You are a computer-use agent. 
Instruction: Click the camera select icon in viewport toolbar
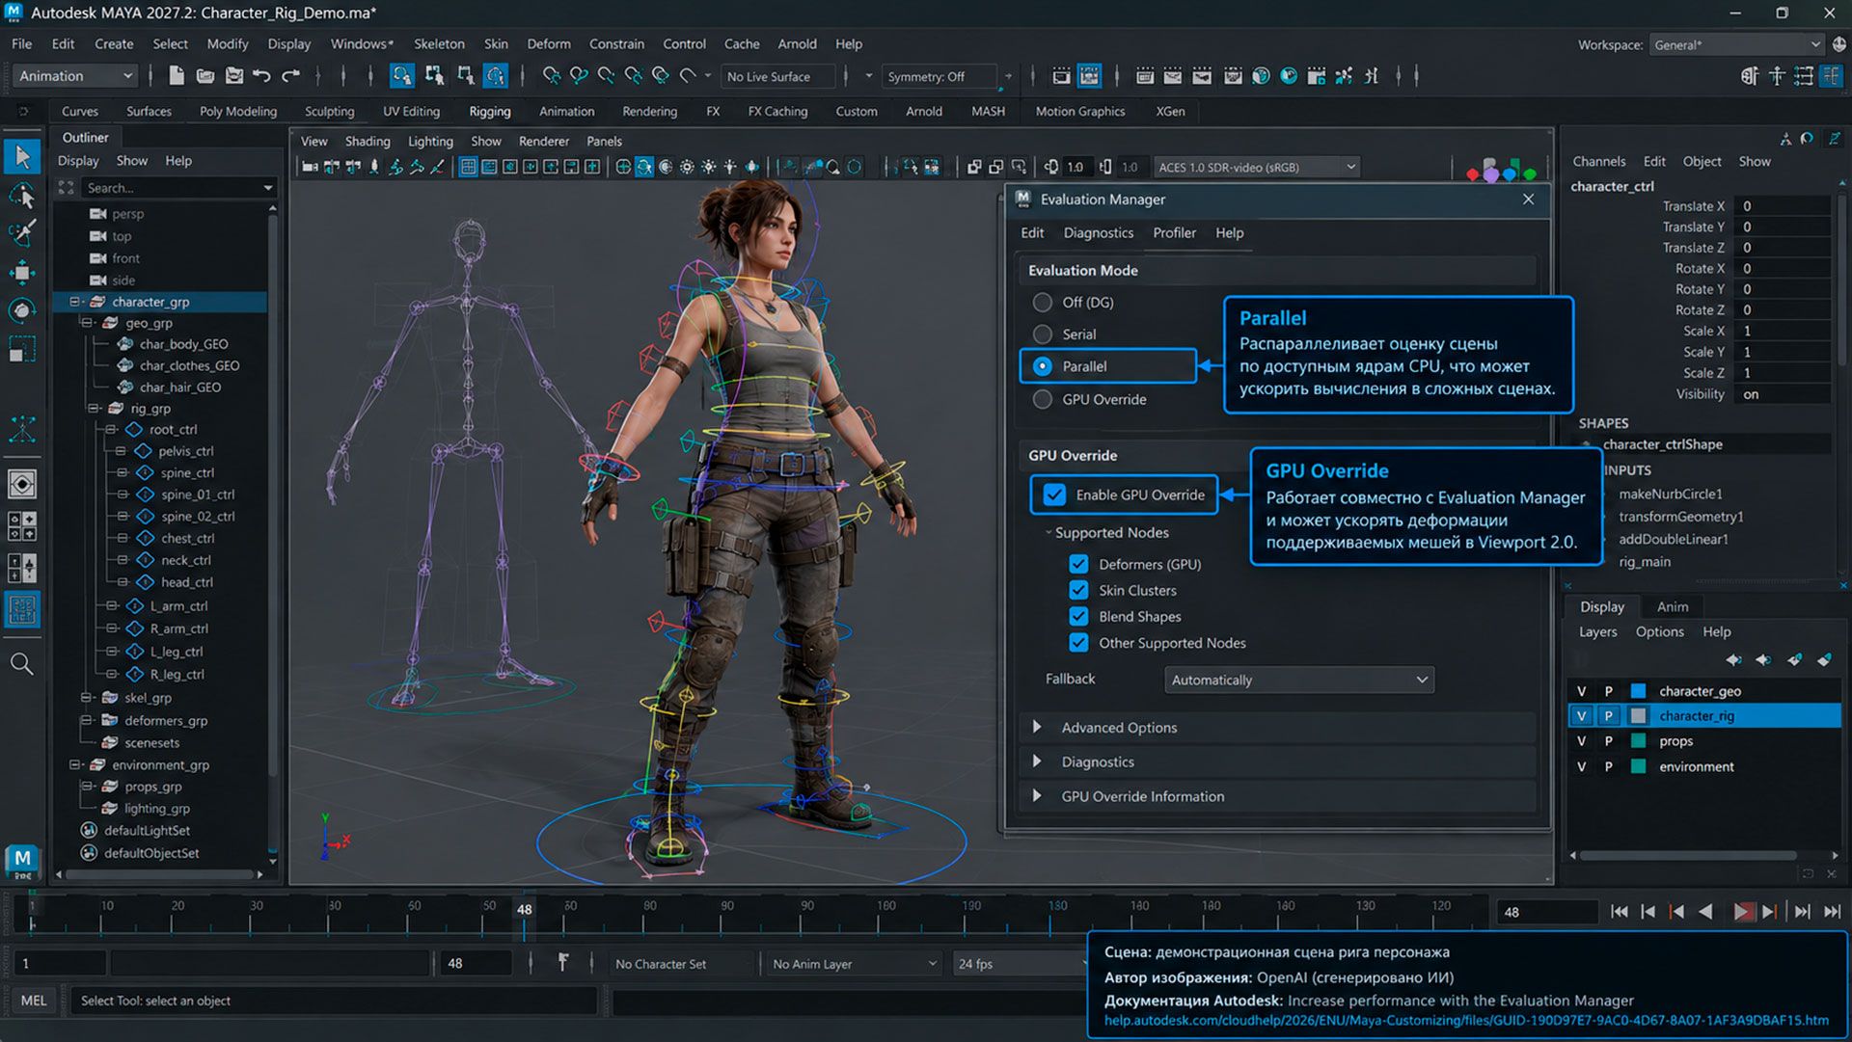click(310, 167)
